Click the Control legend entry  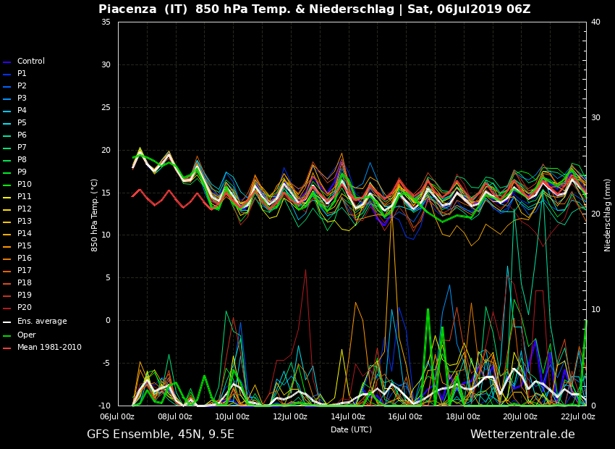pyautogui.click(x=30, y=62)
